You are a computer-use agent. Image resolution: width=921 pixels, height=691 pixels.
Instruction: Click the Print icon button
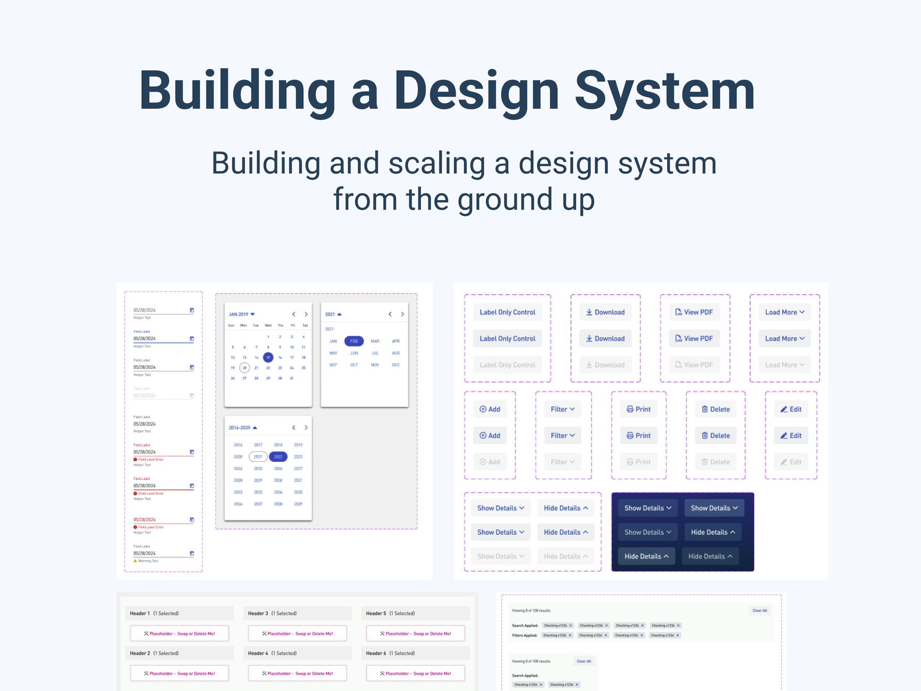pyautogui.click(x=638, y=409)
